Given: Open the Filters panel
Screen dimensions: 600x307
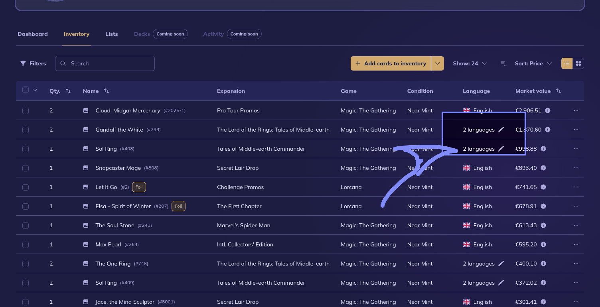Looking at the screenshot, I should pyautogui.click(x=33, y=63).
